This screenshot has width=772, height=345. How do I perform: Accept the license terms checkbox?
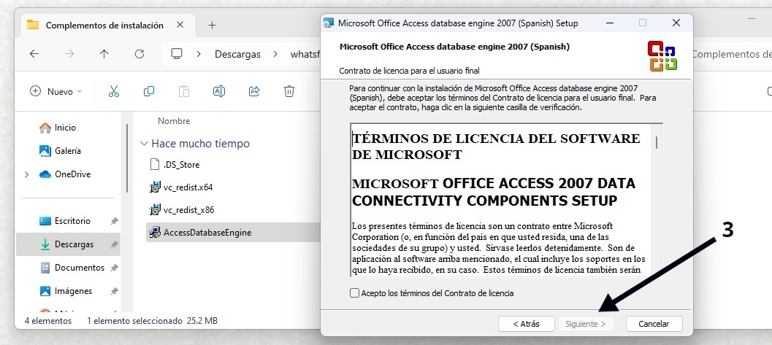(x=354, y=293)
